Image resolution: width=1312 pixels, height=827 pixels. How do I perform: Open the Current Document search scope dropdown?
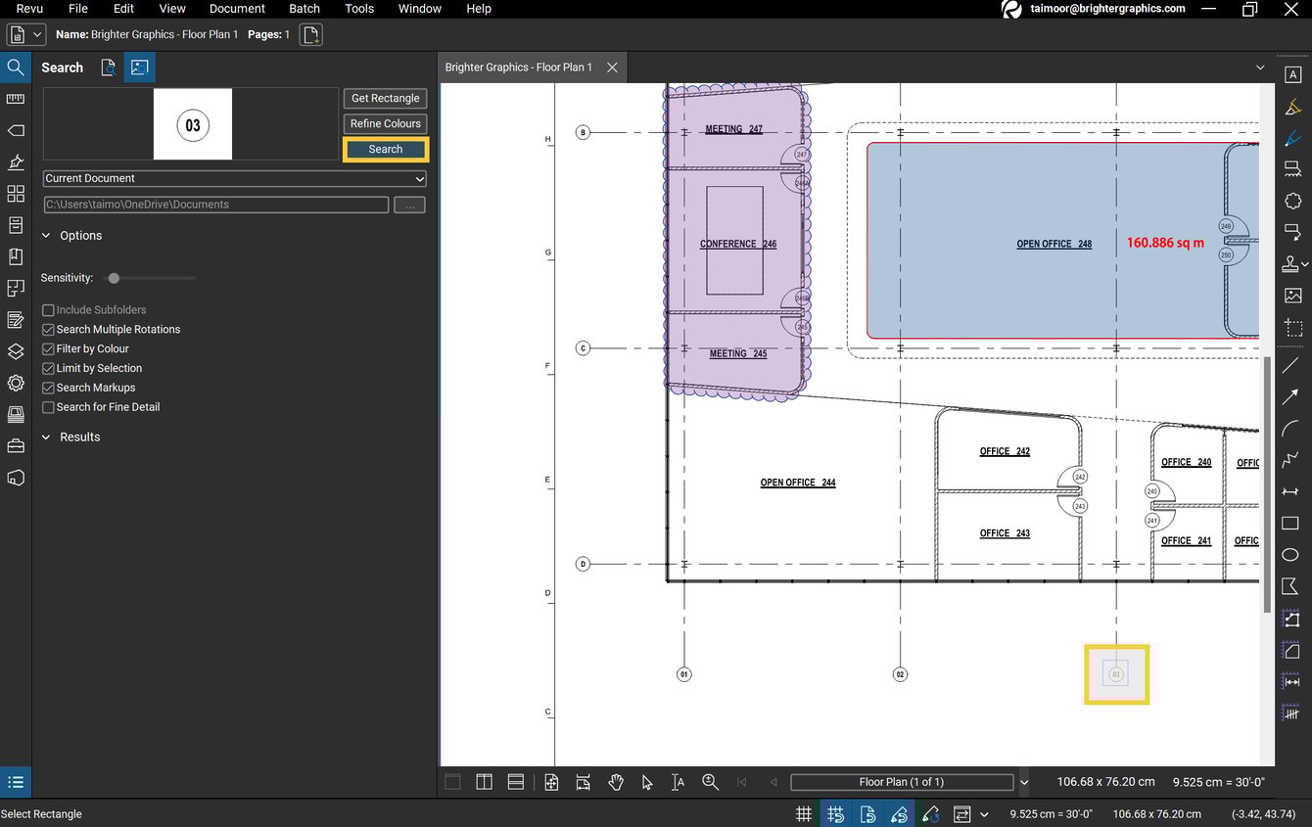tap(234, 178)
